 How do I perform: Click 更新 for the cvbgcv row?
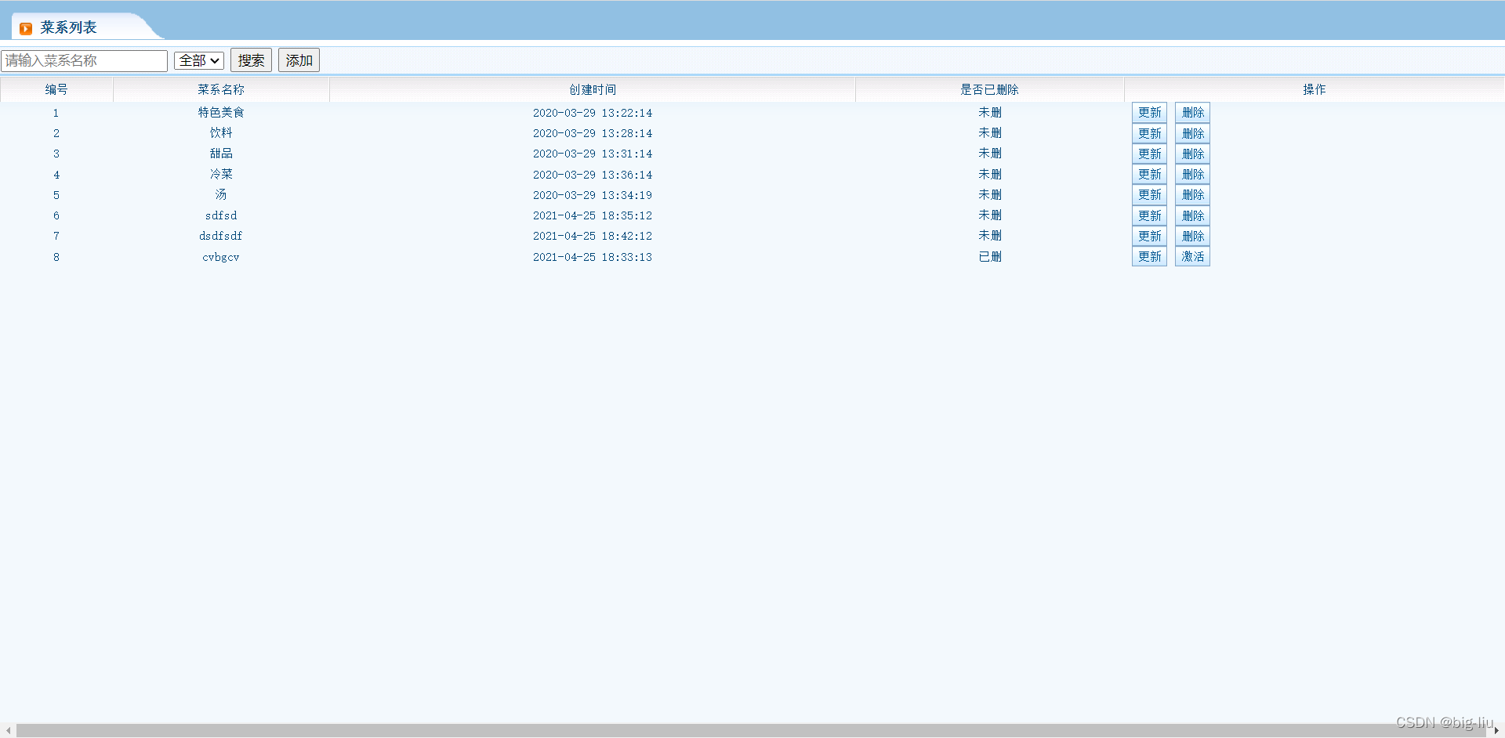coord(1149,256)
